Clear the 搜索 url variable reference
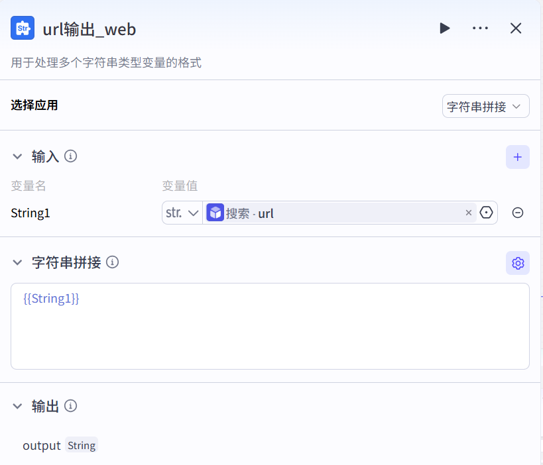This screenshot has width=543, height=465. [469, 213]
